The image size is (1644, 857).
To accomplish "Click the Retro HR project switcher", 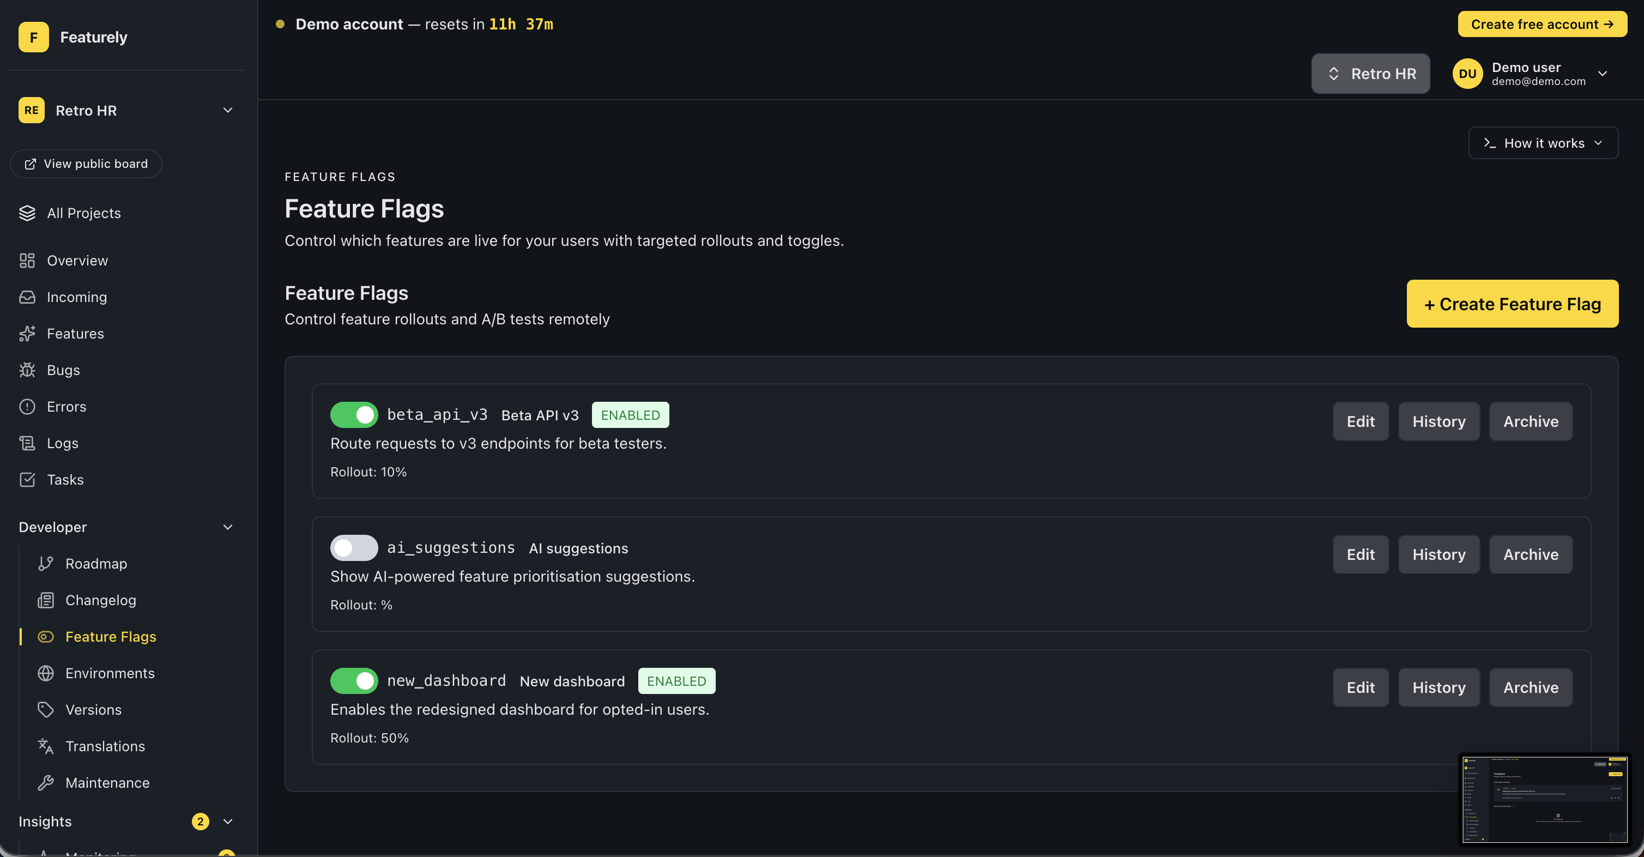I will (x=1370, y=74).
